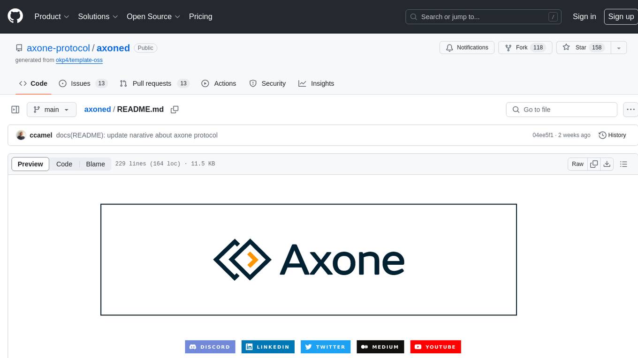
Task: Switch to the Issues tab
Action: [x=83, y=83]
